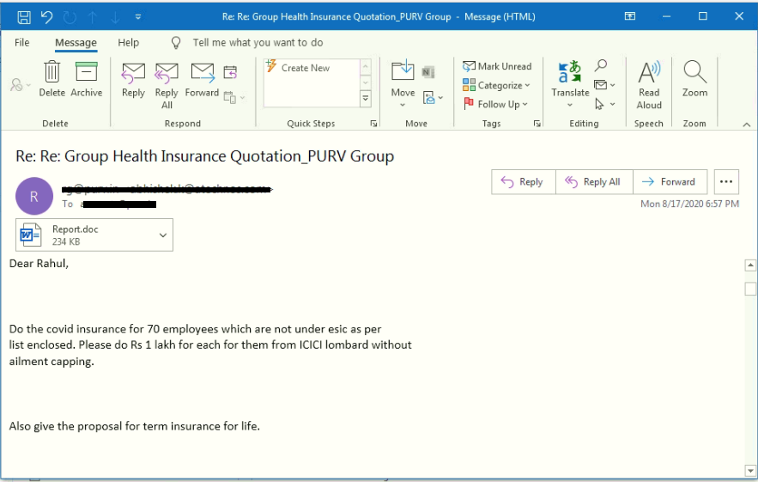Expand Report.doc attachment options arrow
Image resolution: width=758 pixels, height=482 pixels.
[163, 235]
